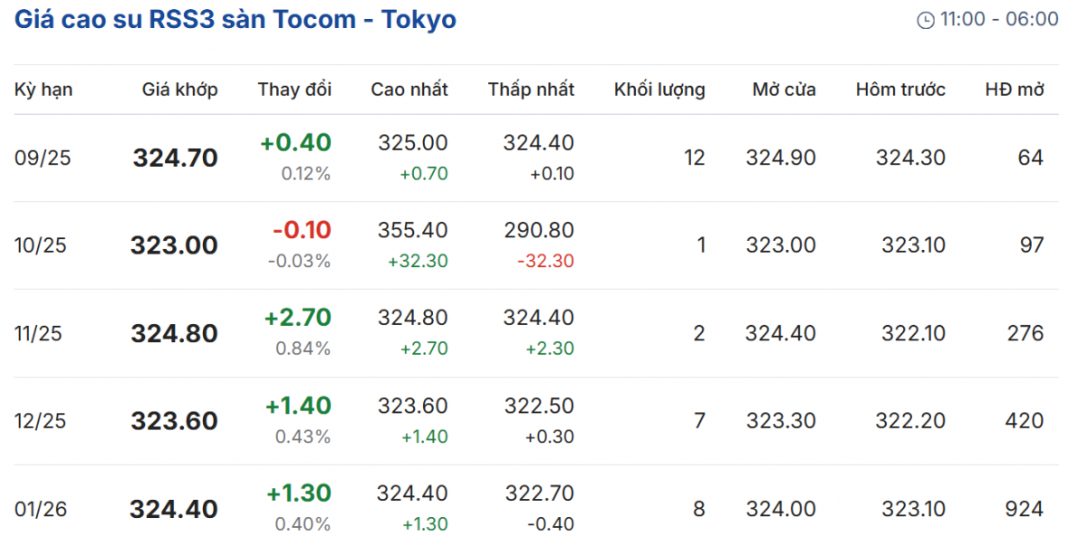Image resolution: width=1087 pixels, height=546 pixels.
Task: Select the 12/25 contract row label
Action: tap(41, 421)
